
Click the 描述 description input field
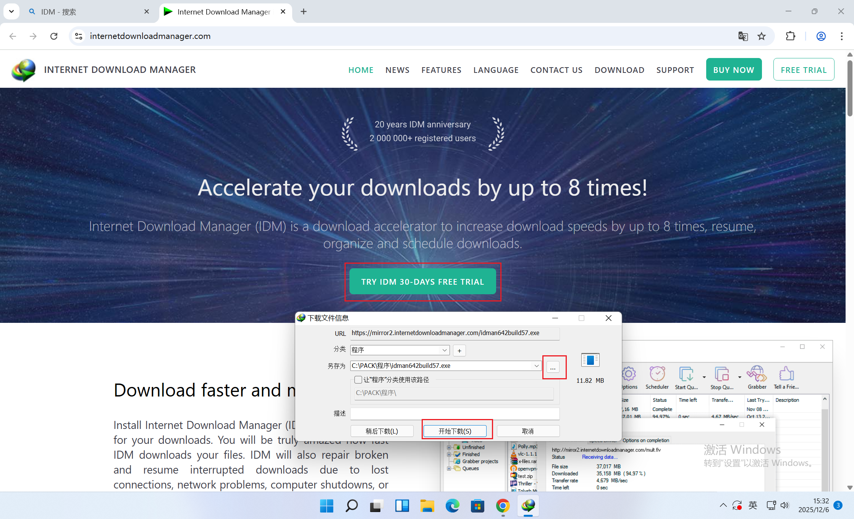(x=454, y=413)
